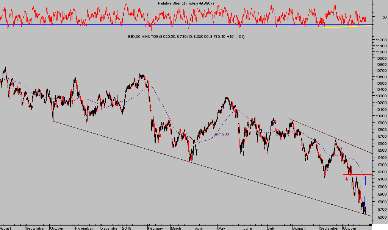
Task: Select the 2018 year label on time axis
Action: [x=127, y=228]
